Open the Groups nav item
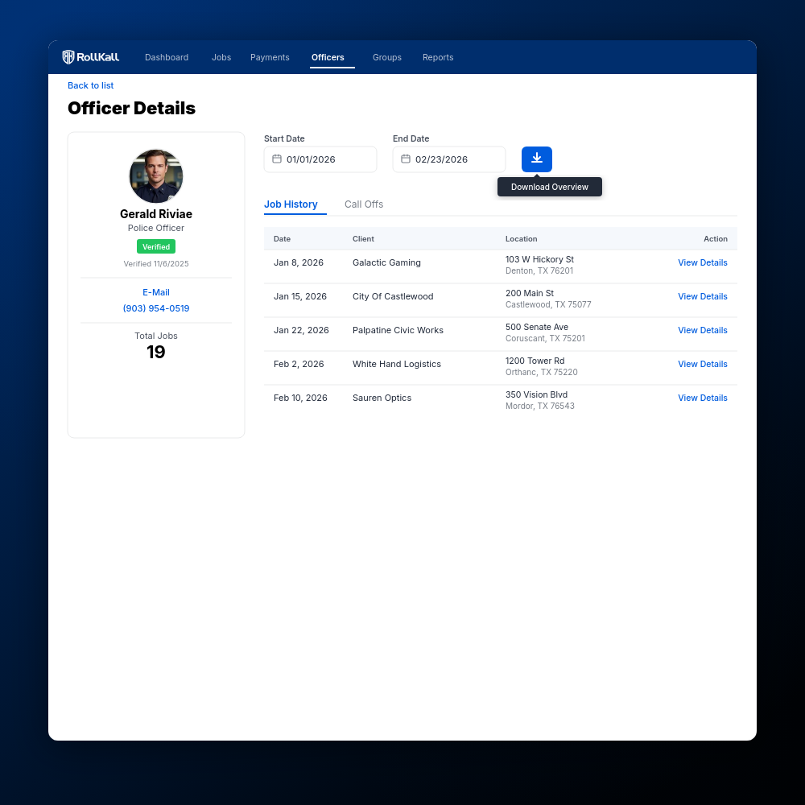 point(387,57)
